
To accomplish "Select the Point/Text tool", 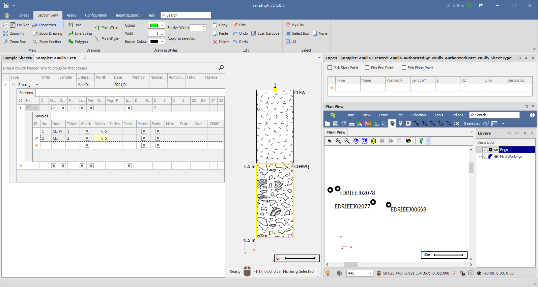I will [107, 28].
